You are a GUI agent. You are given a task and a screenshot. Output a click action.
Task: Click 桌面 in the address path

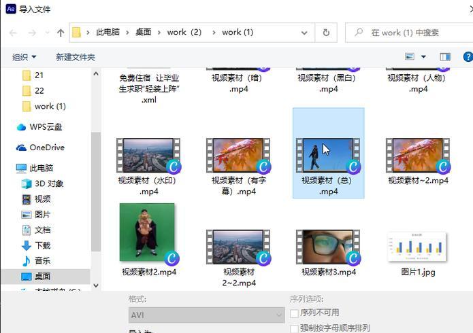[x=144, y=32]
